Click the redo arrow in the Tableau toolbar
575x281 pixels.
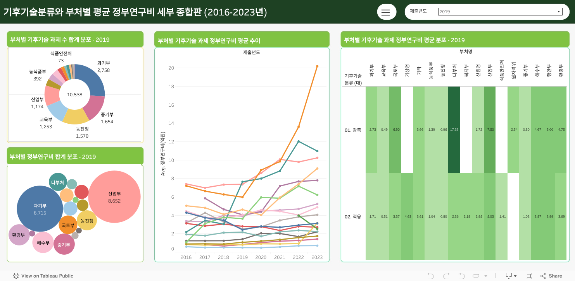click(447, 276)
